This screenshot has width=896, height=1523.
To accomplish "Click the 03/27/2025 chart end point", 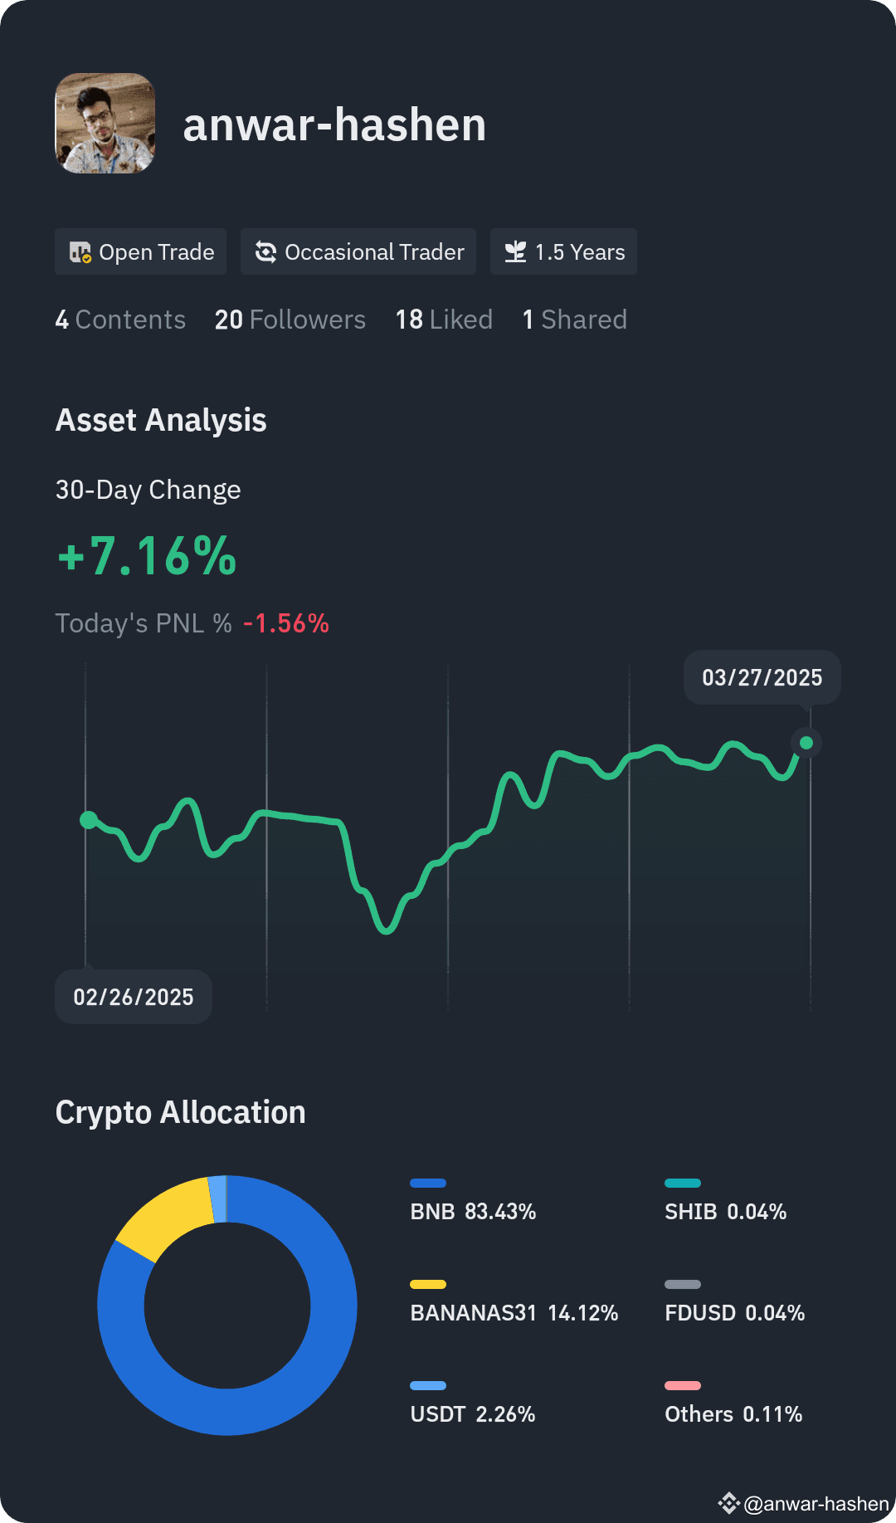I will coord(806,743).
